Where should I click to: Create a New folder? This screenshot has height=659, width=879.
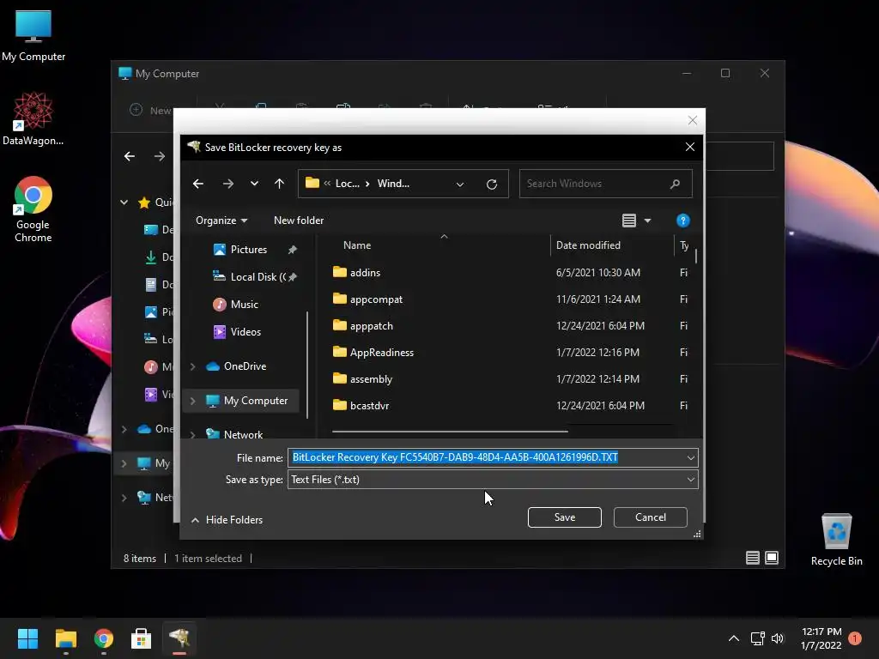pyautogui.click(x=298, y=221)
